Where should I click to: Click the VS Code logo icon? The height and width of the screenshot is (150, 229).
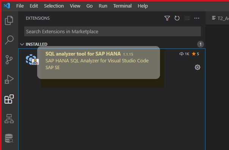(7, 6)
